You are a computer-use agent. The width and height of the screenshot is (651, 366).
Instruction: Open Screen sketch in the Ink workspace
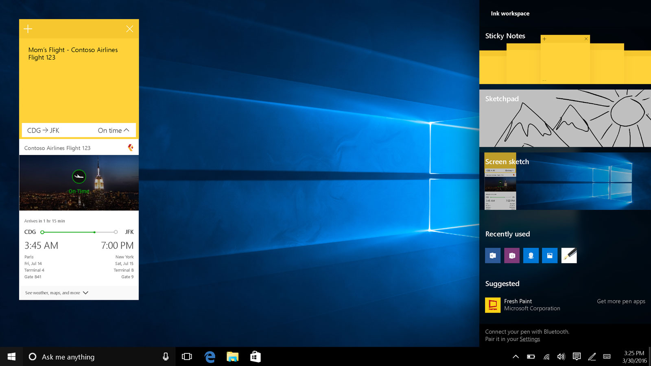coord(565,181)
